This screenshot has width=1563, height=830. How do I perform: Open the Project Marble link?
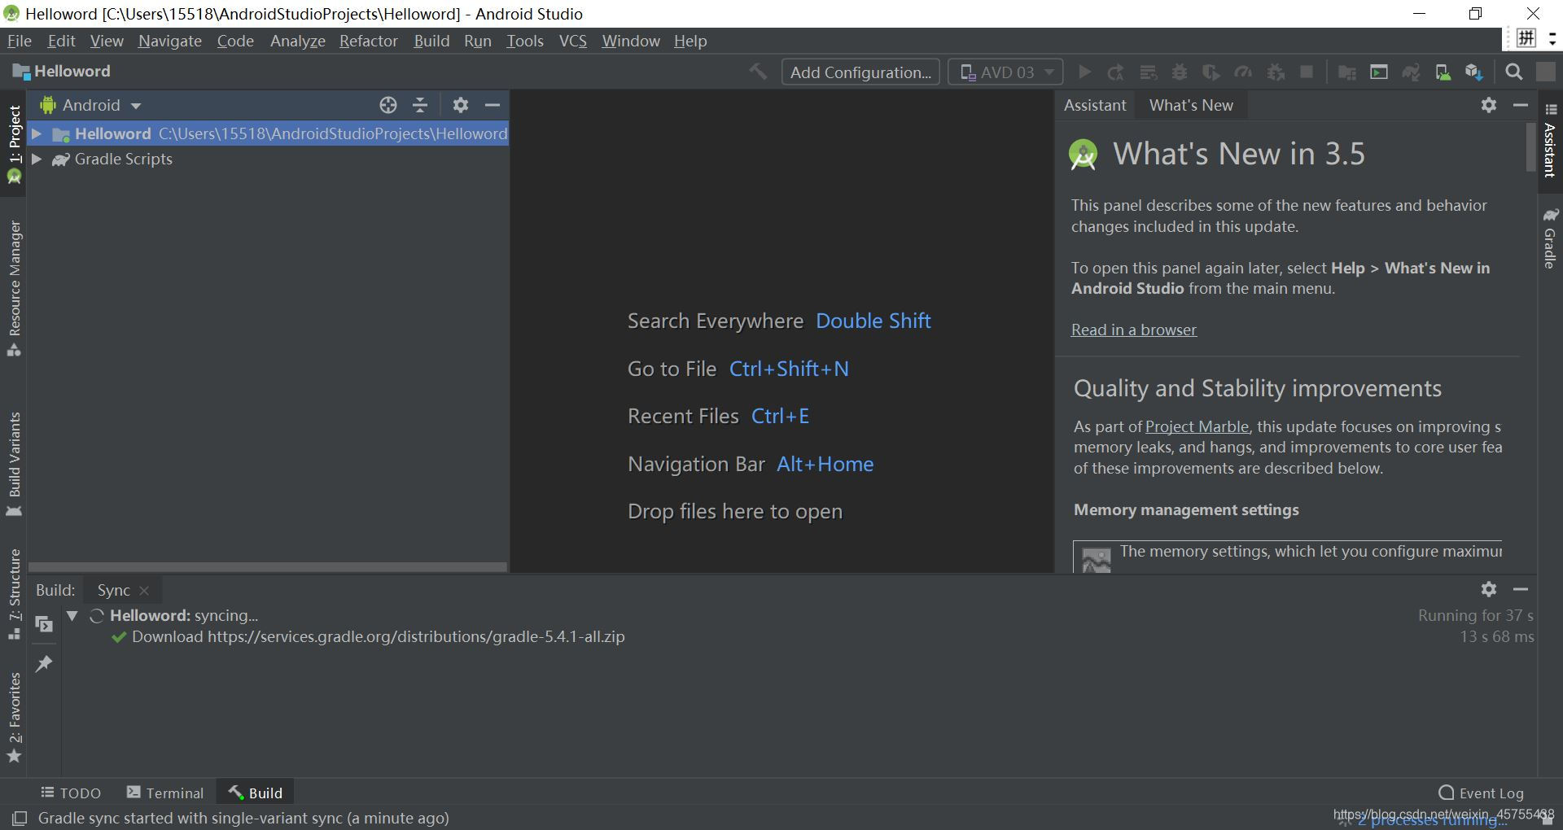[x=1197, y=426]
